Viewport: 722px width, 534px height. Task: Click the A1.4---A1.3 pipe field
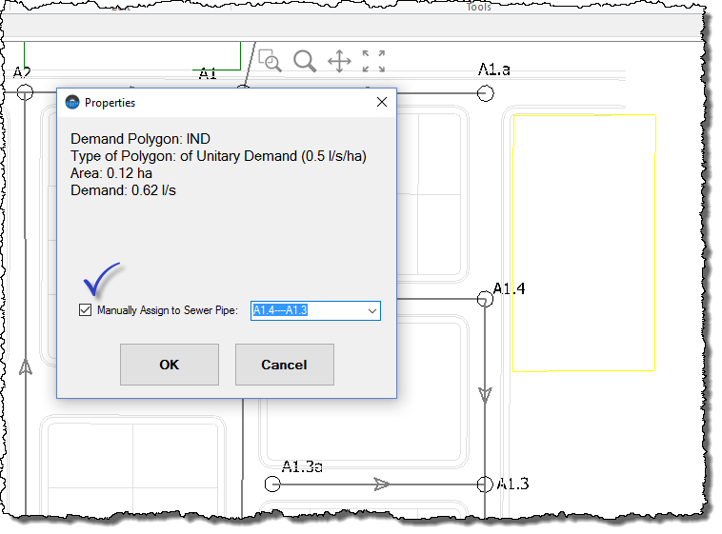(315, 310)
